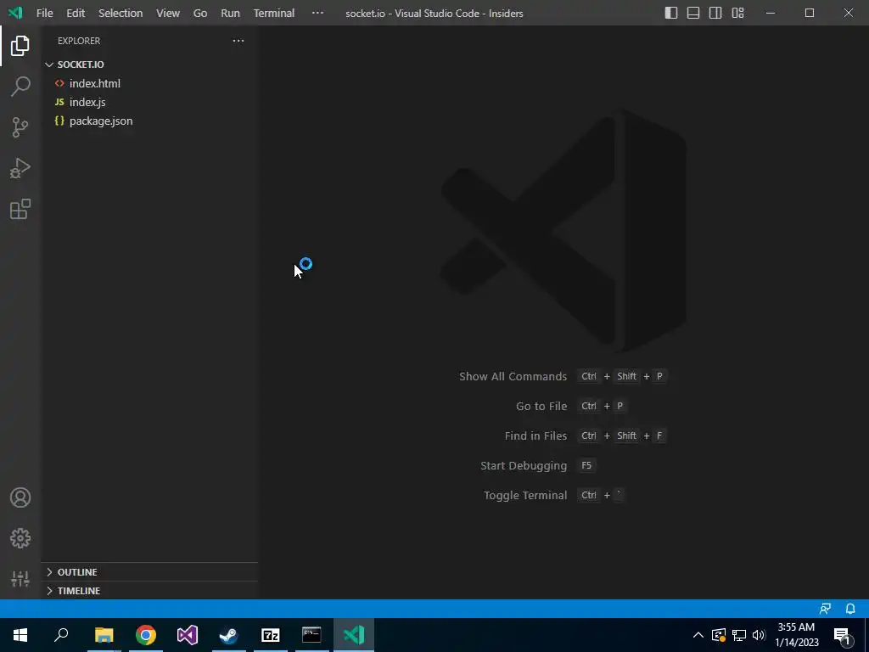This screenshot has height=652, width=869.
Task: Toggle the primary side bar layout button
Action: pos(671,13)
